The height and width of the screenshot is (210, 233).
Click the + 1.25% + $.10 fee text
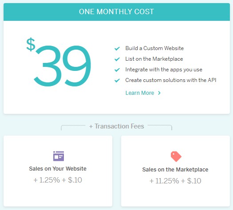coord(58,180)
